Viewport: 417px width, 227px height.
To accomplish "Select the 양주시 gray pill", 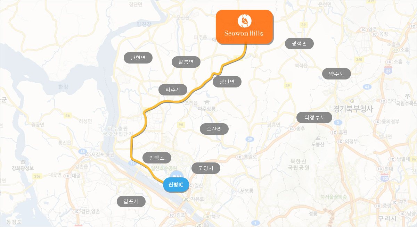I will (x=336, y=74).
